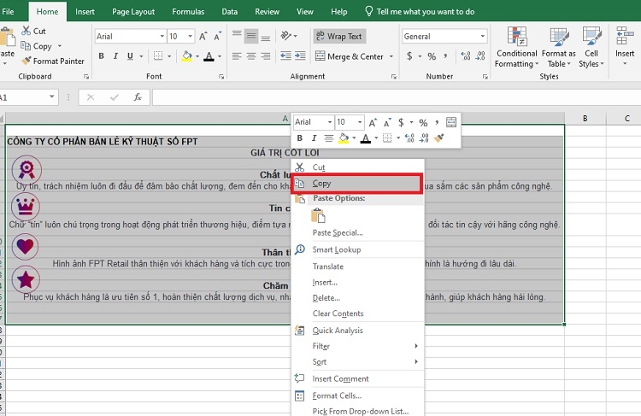
Task: Decrease font size in ribbon
Action: [x=217, y=37]
